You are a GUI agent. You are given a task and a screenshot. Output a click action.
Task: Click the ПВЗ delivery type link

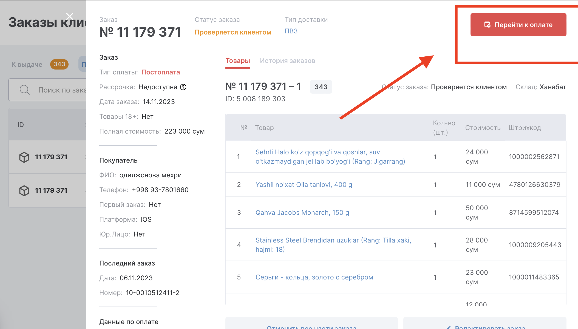point(291,31)
